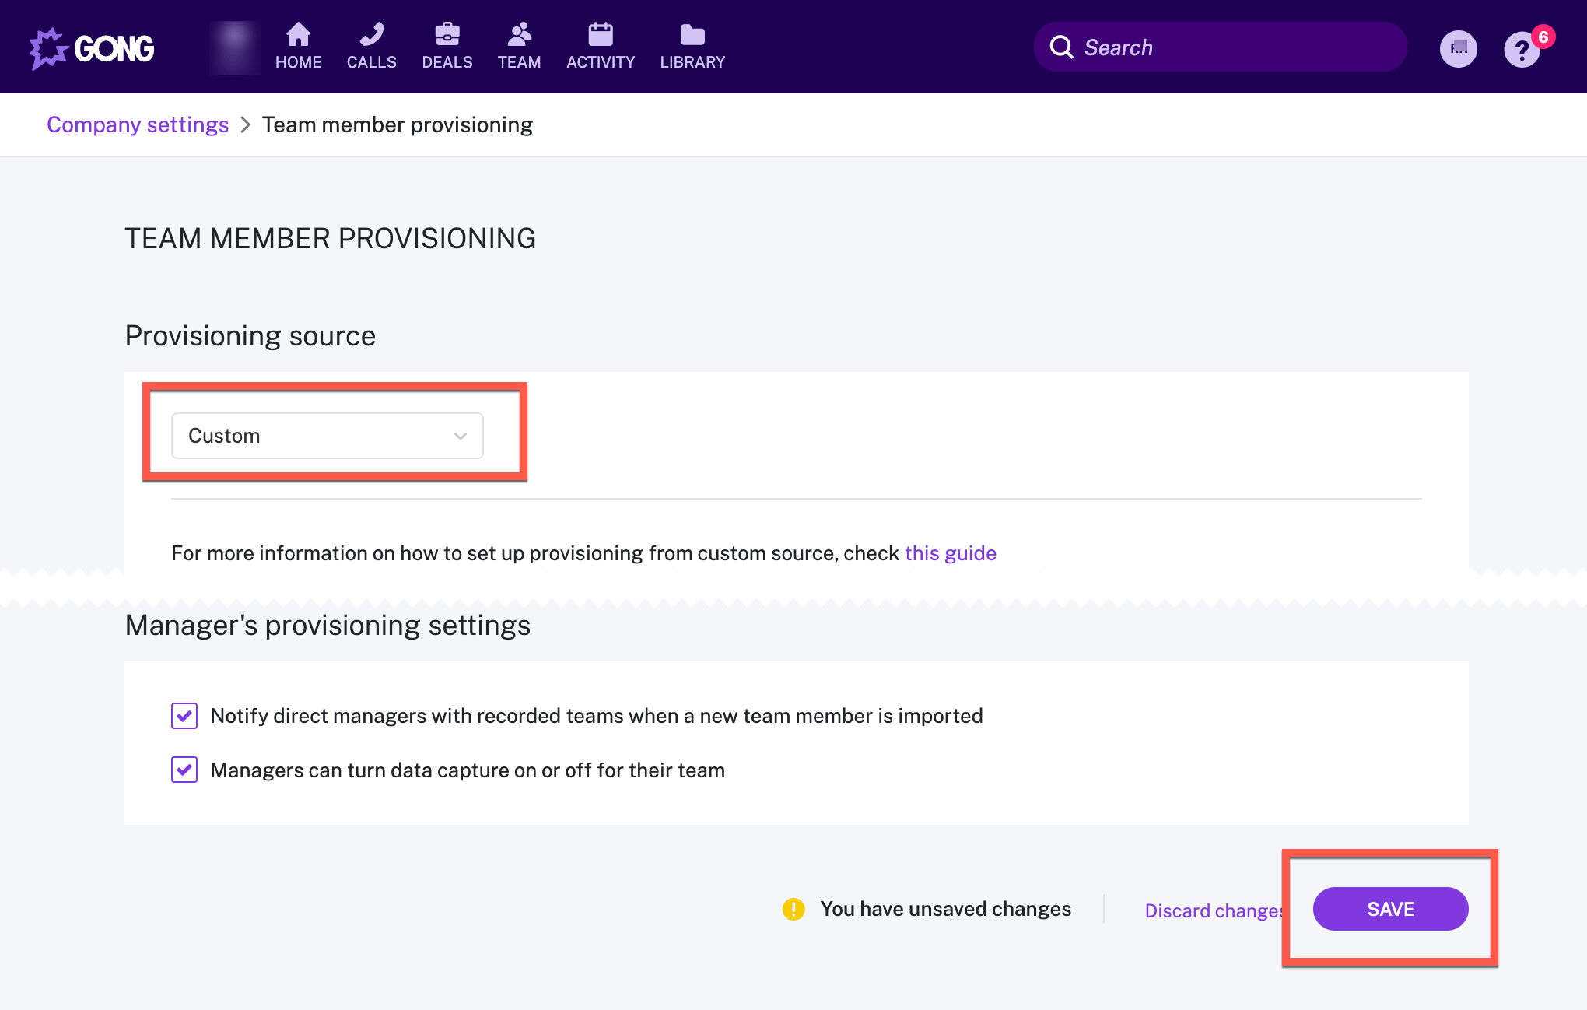
Task: Open Activity calendar icon
Action: coord(601,34)
